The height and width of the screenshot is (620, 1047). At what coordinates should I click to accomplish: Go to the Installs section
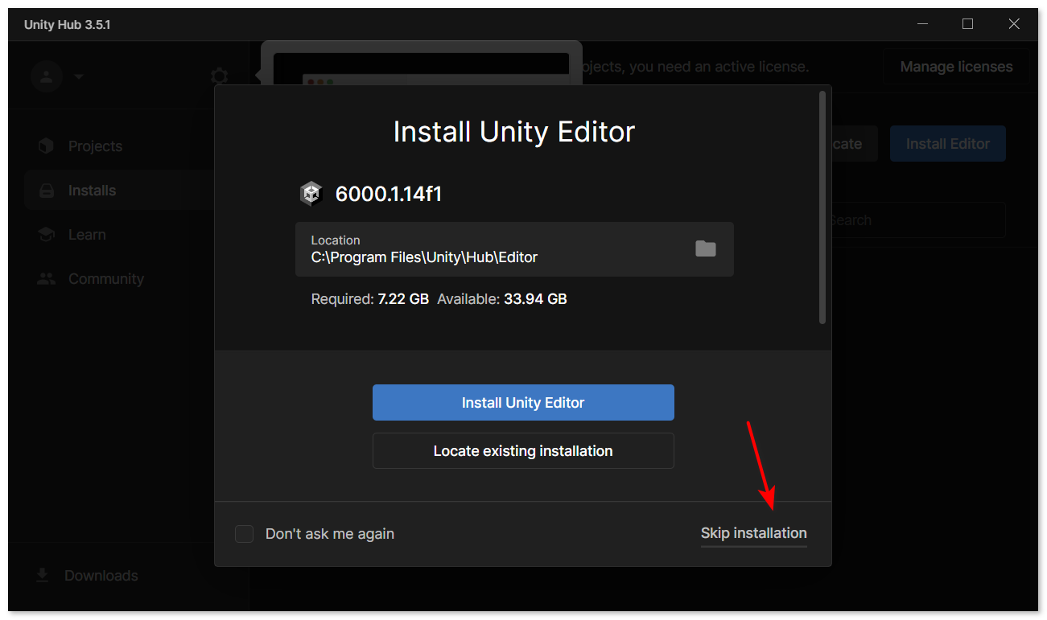coord(93,191)
